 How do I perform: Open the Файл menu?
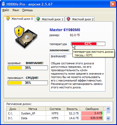point(6,10)
